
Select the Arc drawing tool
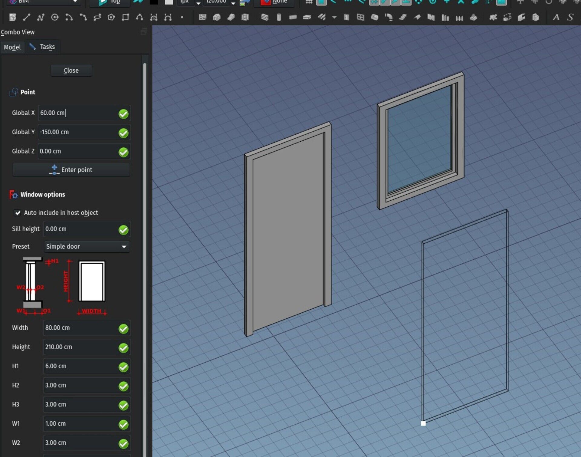coord(69,17)
